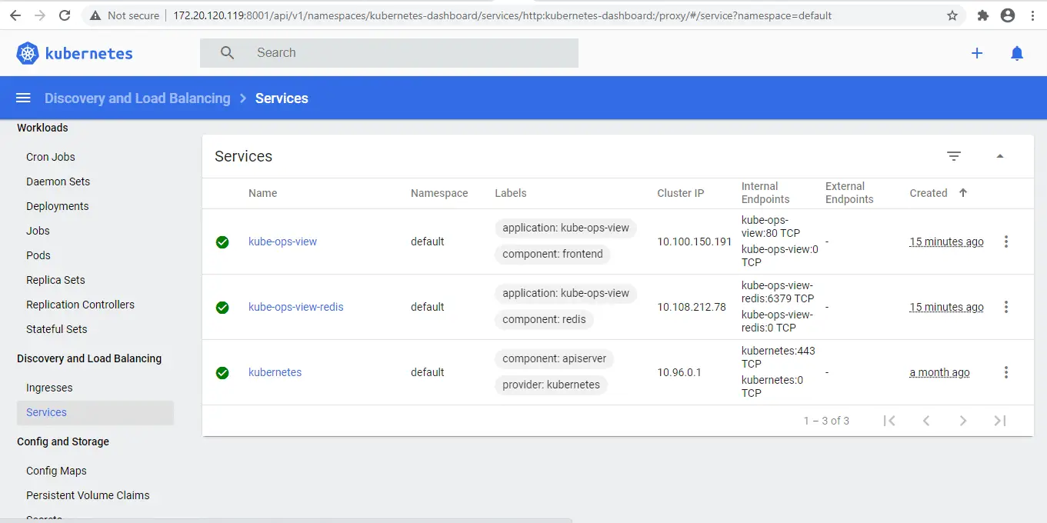Toggle sort order on the Created column
This screenshot has height=523, width=1047.
963,193
